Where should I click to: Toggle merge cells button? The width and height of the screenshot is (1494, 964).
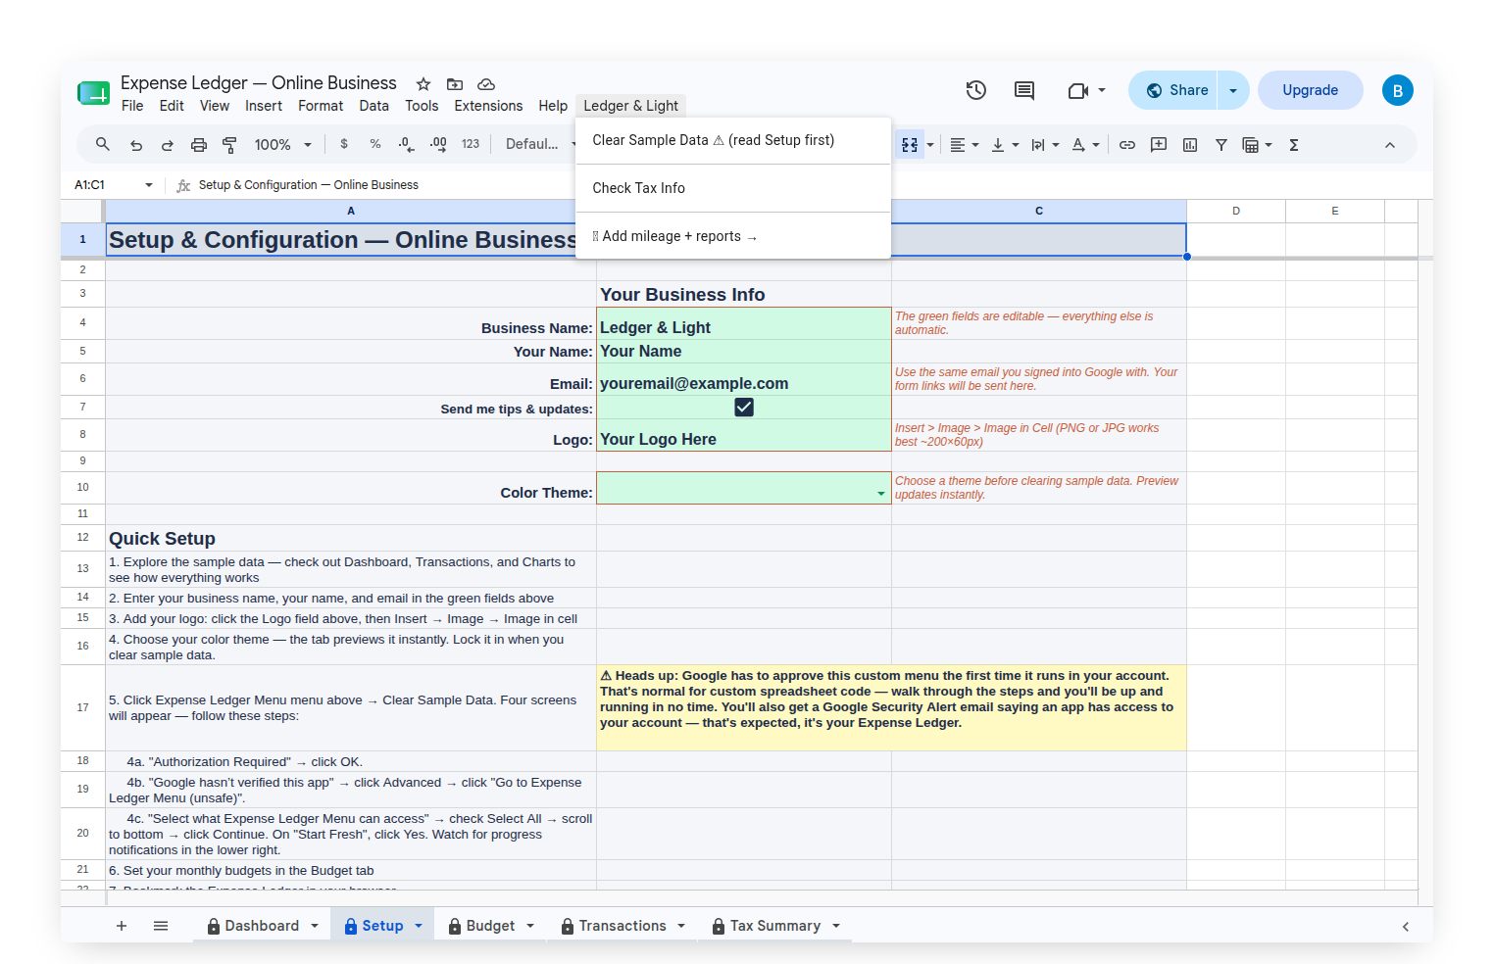(910, 145)
